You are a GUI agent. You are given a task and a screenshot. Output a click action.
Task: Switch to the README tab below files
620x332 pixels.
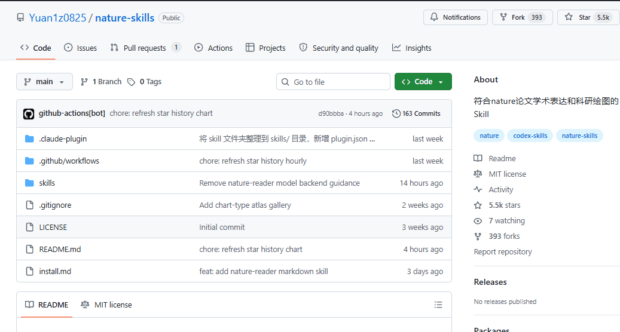click(x=47, y=305)
